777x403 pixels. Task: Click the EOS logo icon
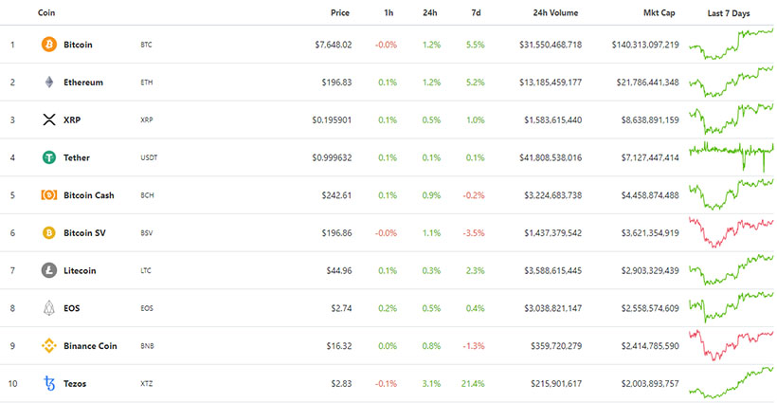(x=49, y=308)
